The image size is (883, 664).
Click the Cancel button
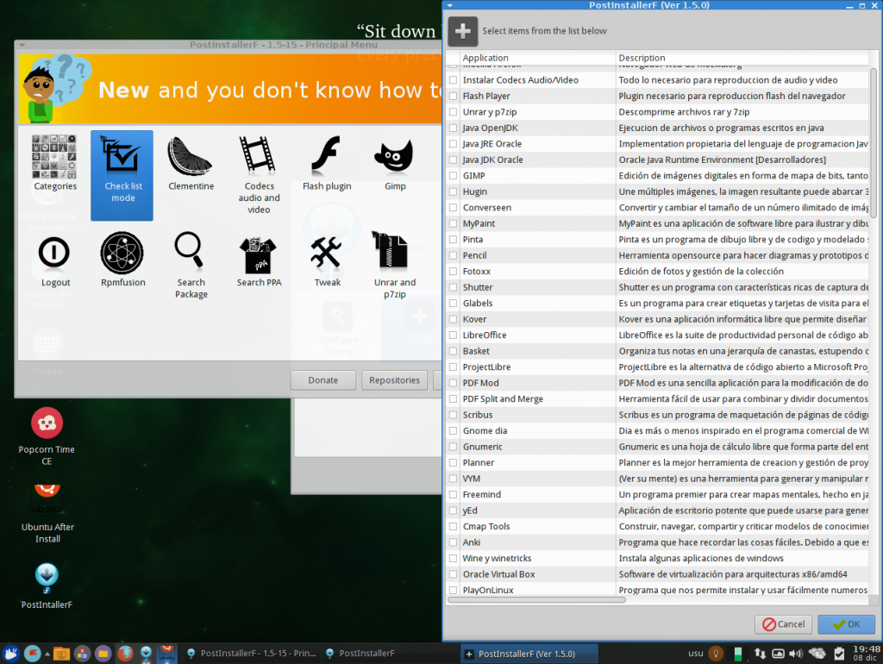click(x=783, y=624)
